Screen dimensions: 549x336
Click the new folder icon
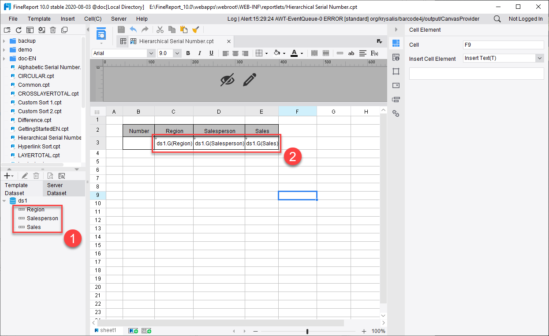coord(7,30)
